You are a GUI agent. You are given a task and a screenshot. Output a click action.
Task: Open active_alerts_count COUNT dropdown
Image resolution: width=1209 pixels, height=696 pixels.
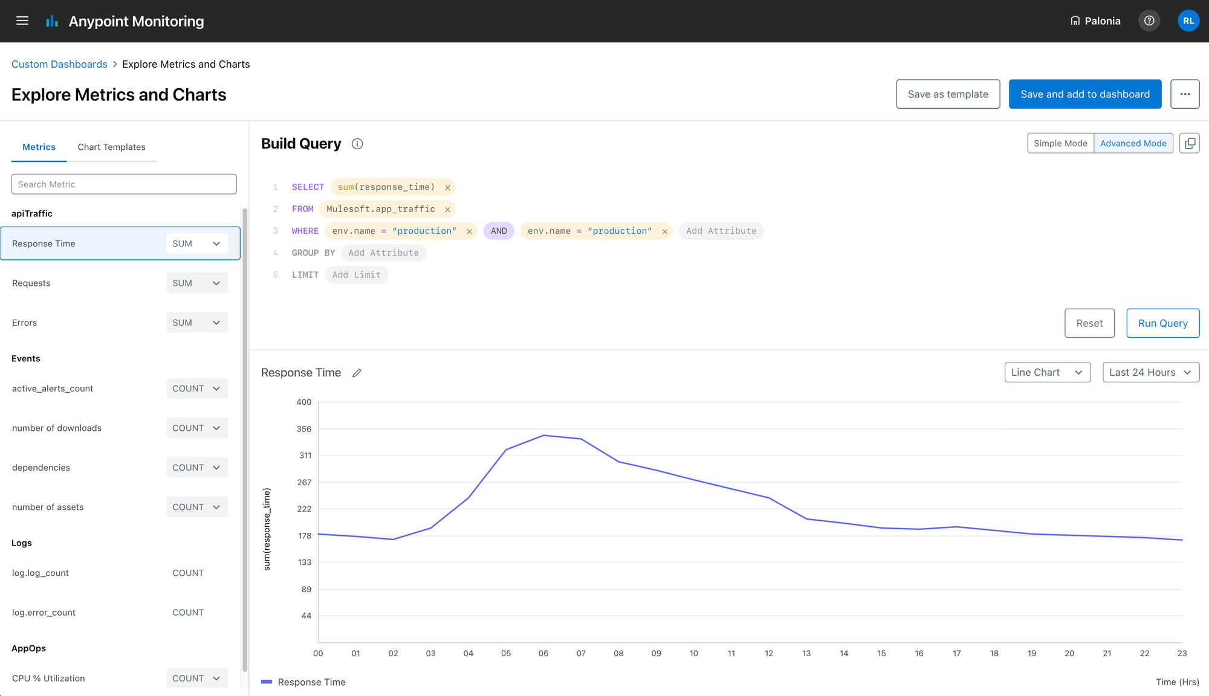[x=197, y=388]
